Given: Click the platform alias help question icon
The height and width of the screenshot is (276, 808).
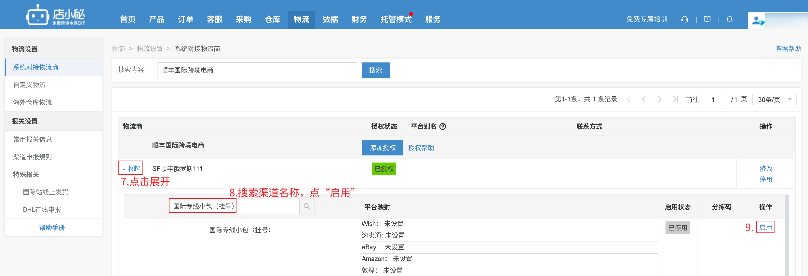Looking at the screenshot, I should click(443, 126).
